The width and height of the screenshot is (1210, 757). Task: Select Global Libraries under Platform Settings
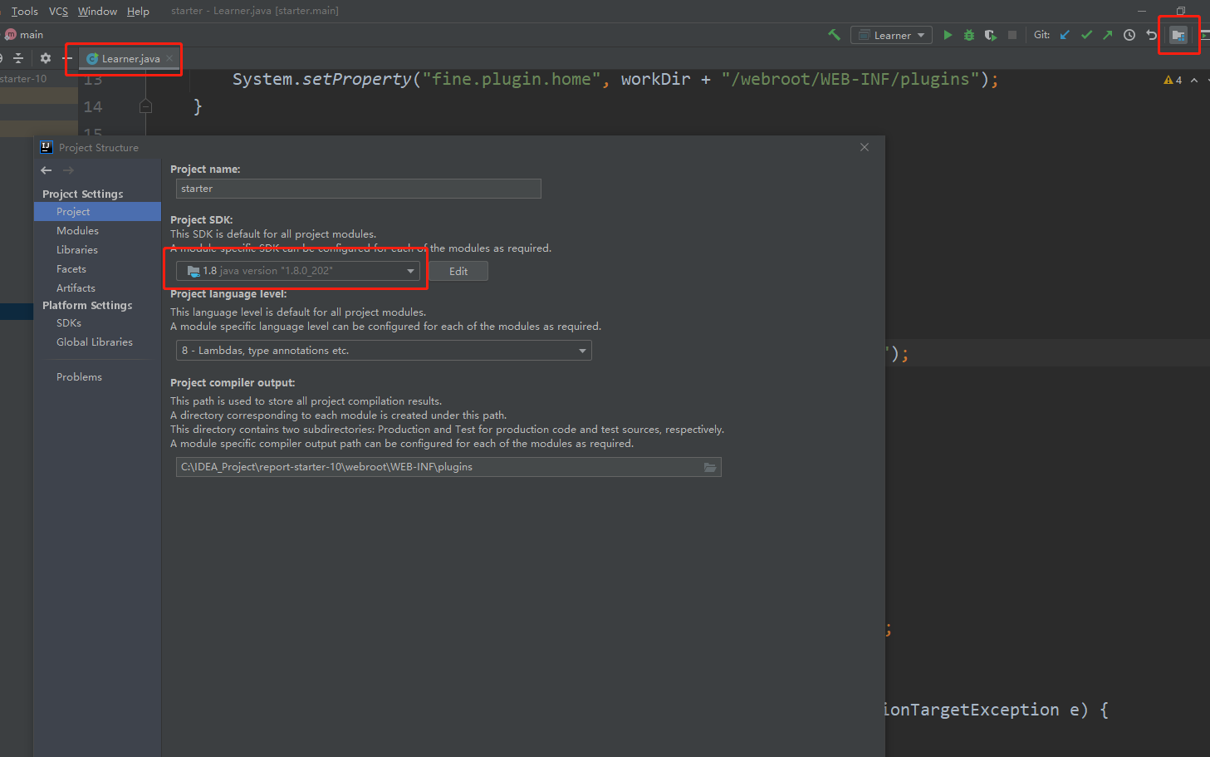tap(95, 342)
